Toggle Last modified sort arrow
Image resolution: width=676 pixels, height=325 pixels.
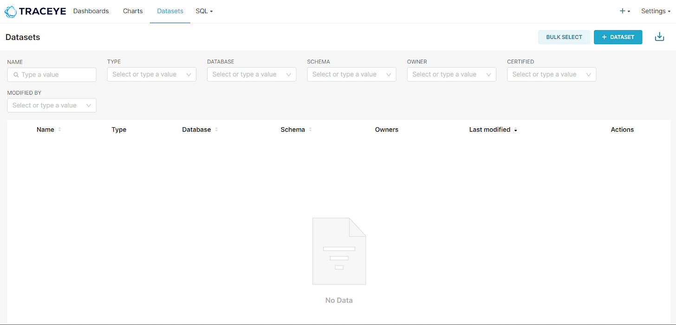tap(515, 130)
